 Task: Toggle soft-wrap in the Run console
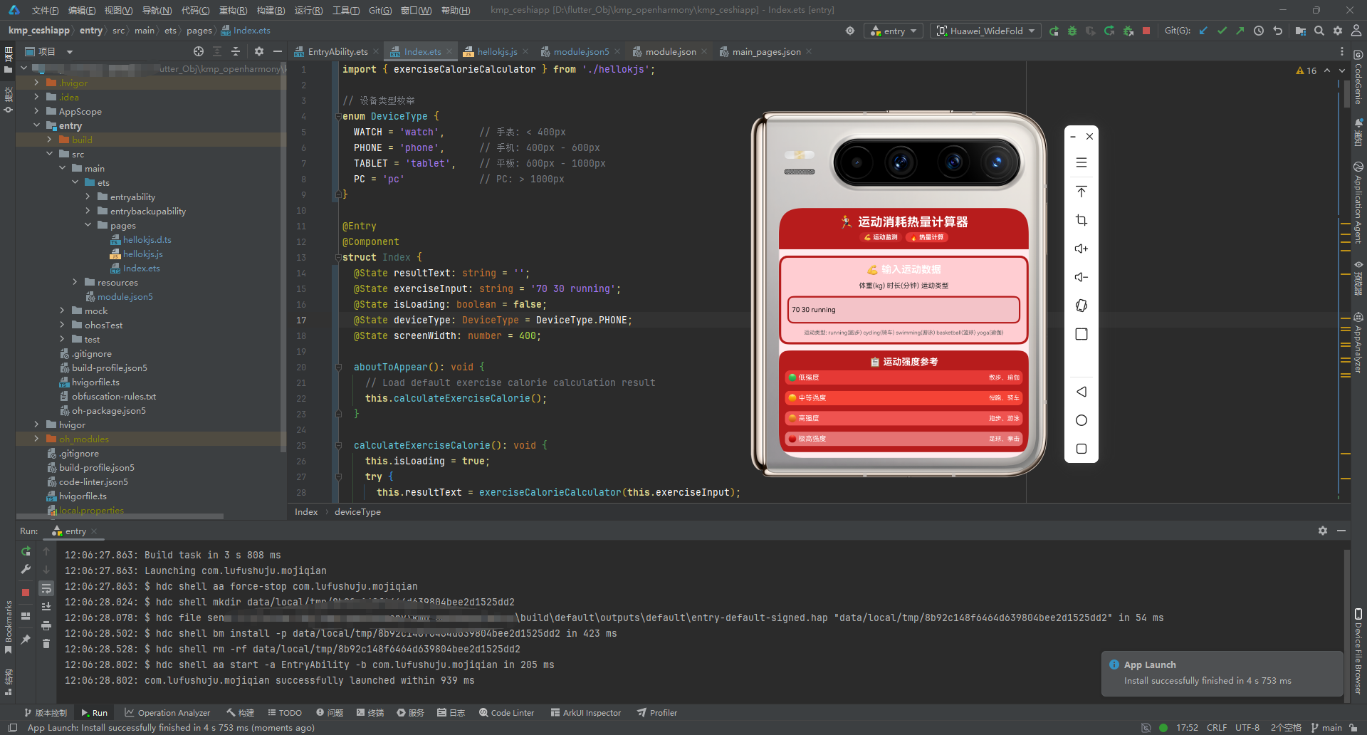(x=46, y=588)
